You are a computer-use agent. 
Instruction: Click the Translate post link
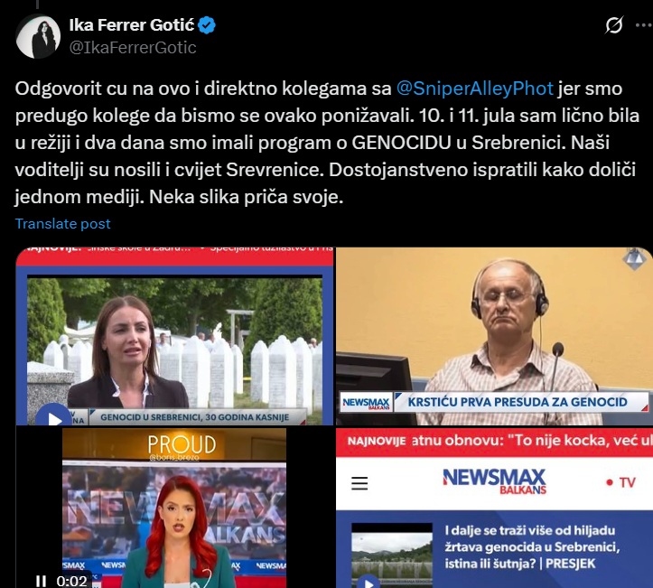(63, 224)
